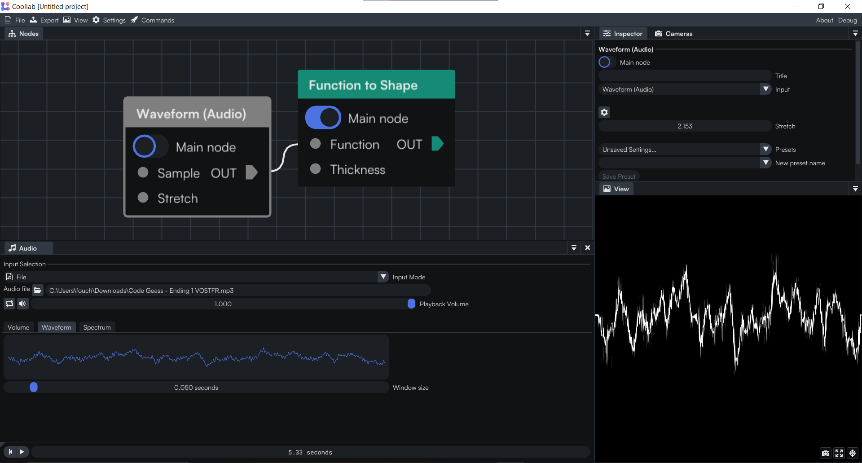Screen dimensions: 862x463
Task: Click the Stretch value slider 2.153
Action: pyautogui.click(x=685, y=126)
